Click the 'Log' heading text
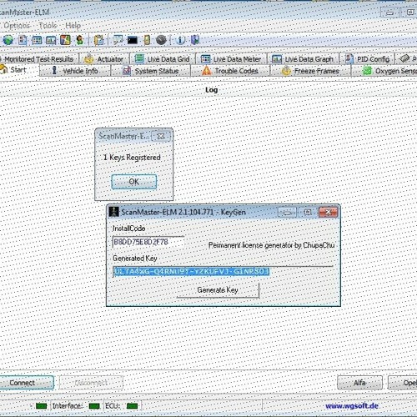This screenshot has width=417, height=417. (x=211, y=90)
